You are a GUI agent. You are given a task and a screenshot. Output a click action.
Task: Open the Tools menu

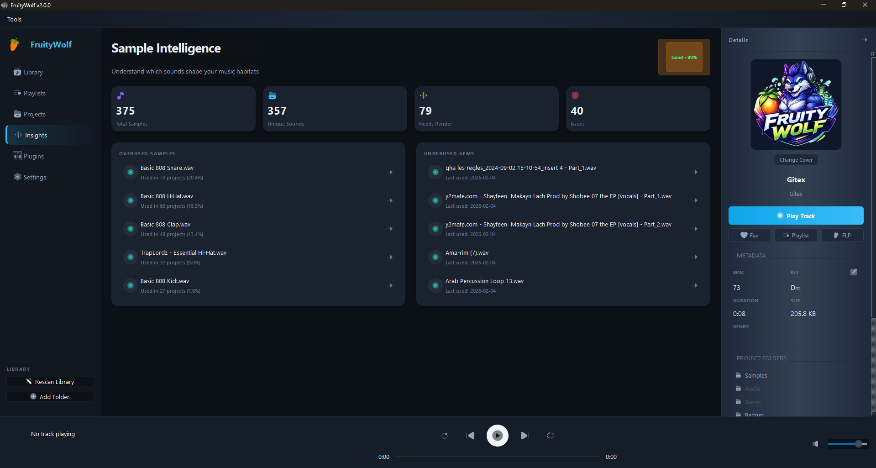coord(14,20)
